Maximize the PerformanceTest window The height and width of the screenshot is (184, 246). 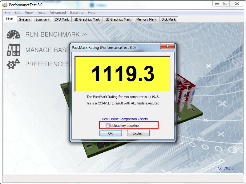(x=225, y=3)
